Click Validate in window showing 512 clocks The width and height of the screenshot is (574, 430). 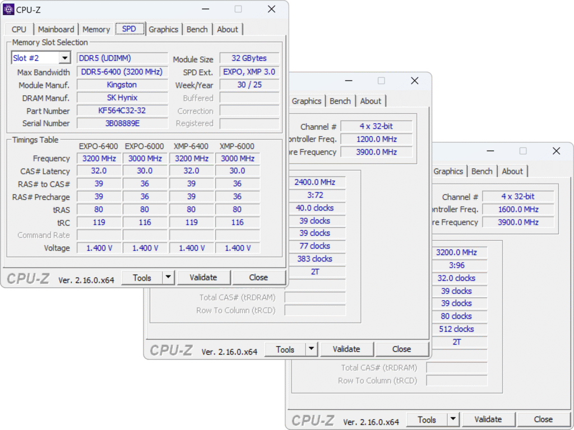(488, 419)
